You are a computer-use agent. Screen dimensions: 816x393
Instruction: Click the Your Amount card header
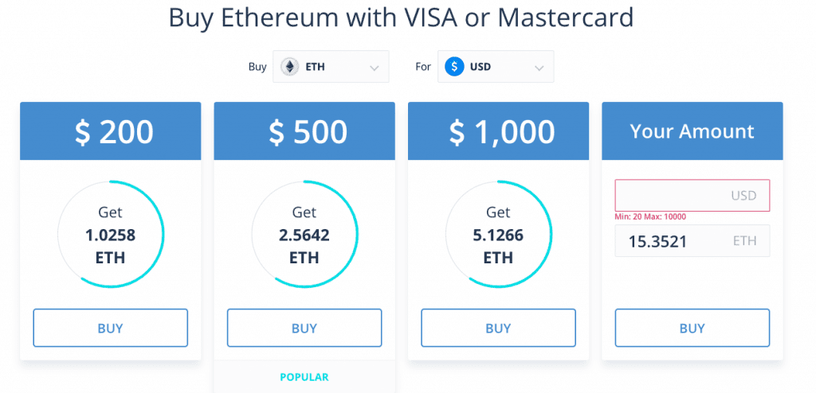pos(692,132)
